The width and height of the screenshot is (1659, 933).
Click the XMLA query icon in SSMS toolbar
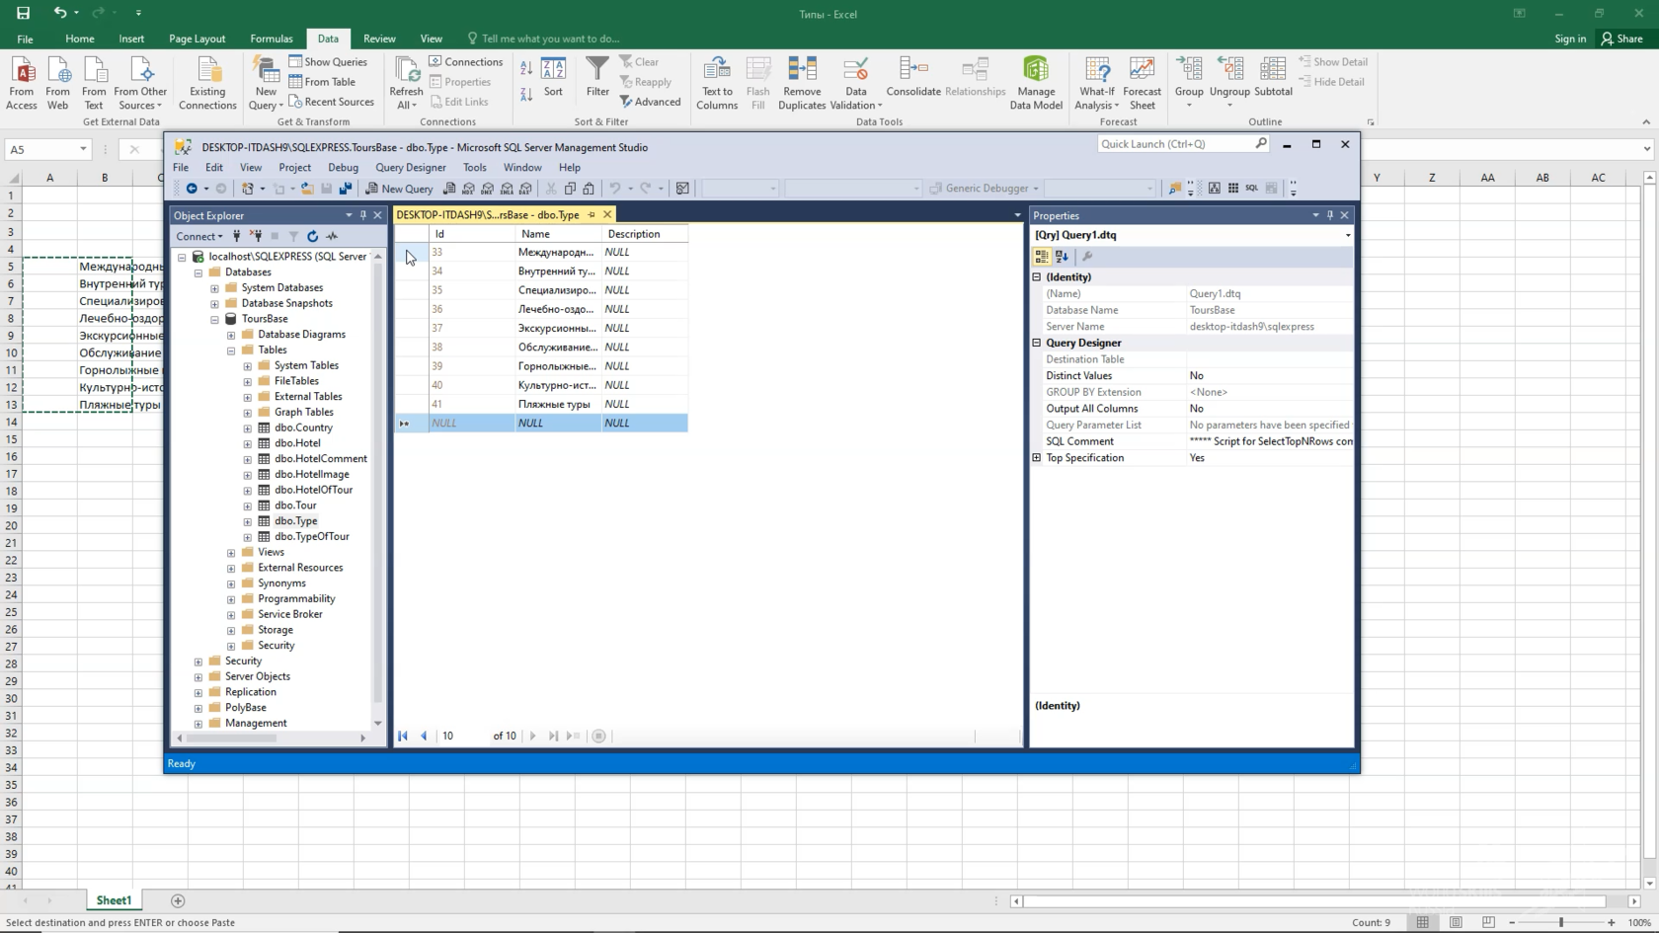click(507, 189)
